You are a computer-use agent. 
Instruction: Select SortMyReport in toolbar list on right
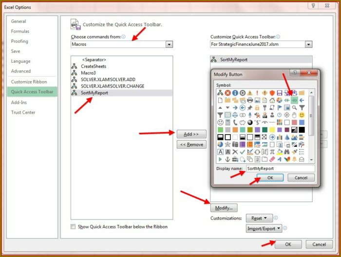coord(261,60)
